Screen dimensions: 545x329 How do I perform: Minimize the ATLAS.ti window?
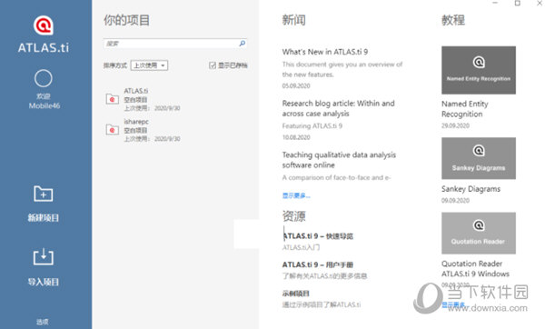495,3
